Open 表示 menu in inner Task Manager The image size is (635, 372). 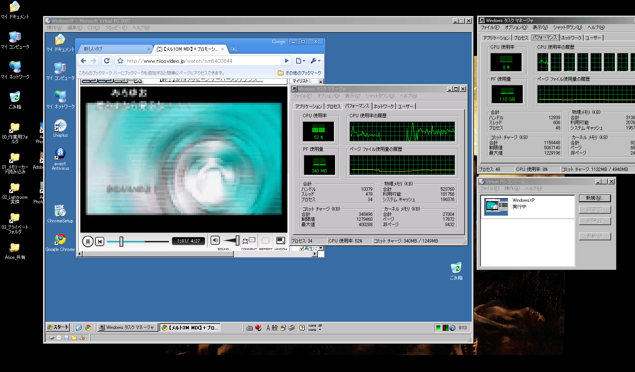tap(353, 96)
